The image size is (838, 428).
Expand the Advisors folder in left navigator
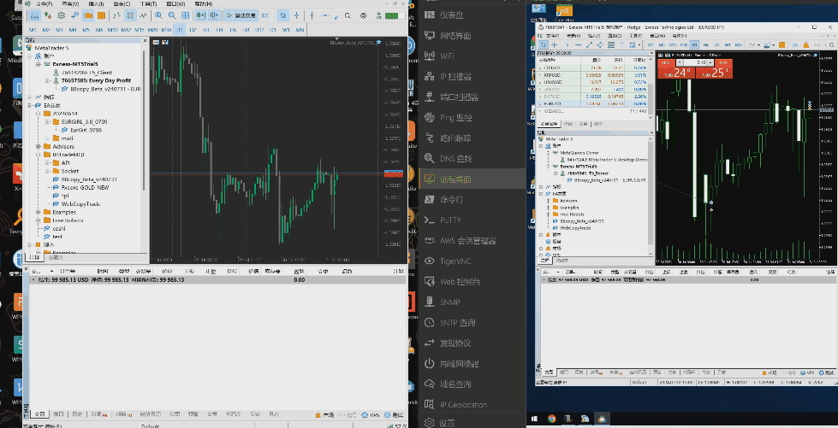click(39, 146)
